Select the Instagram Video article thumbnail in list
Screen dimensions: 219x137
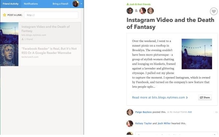(9, 33)
